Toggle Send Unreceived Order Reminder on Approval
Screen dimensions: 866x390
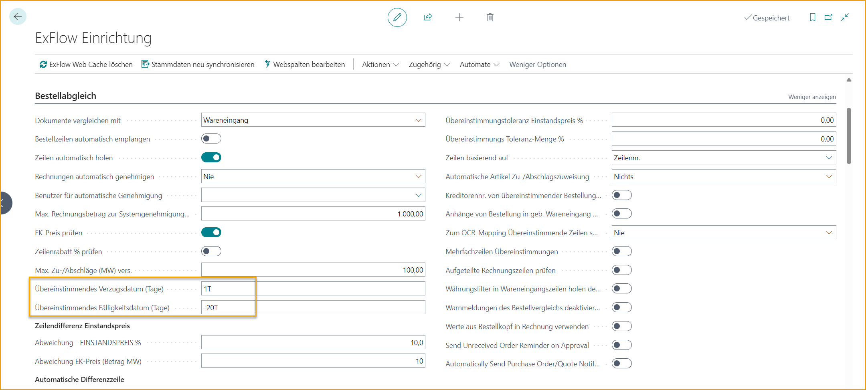pyautogui.click(x=622, y=345)
